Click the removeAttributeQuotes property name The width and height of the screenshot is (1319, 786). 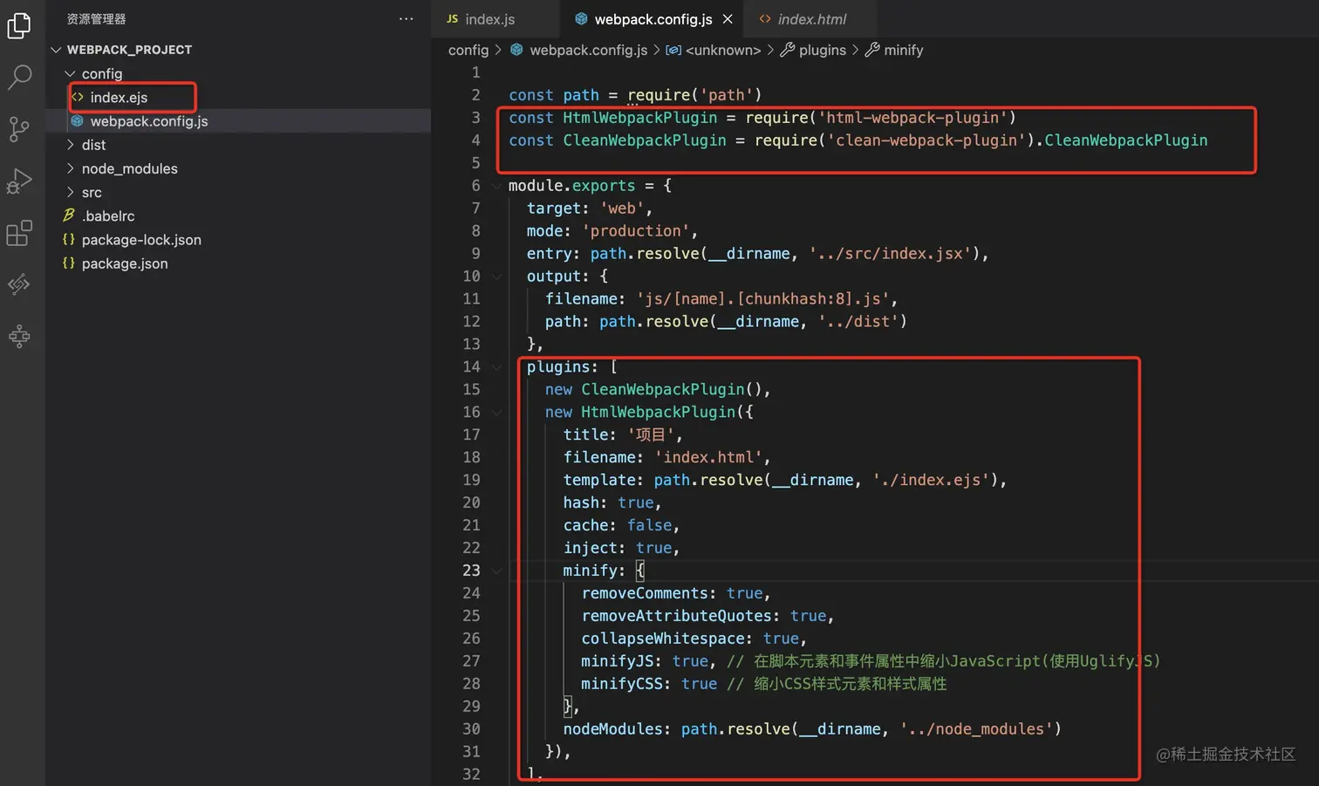click(x=677, y=616)
